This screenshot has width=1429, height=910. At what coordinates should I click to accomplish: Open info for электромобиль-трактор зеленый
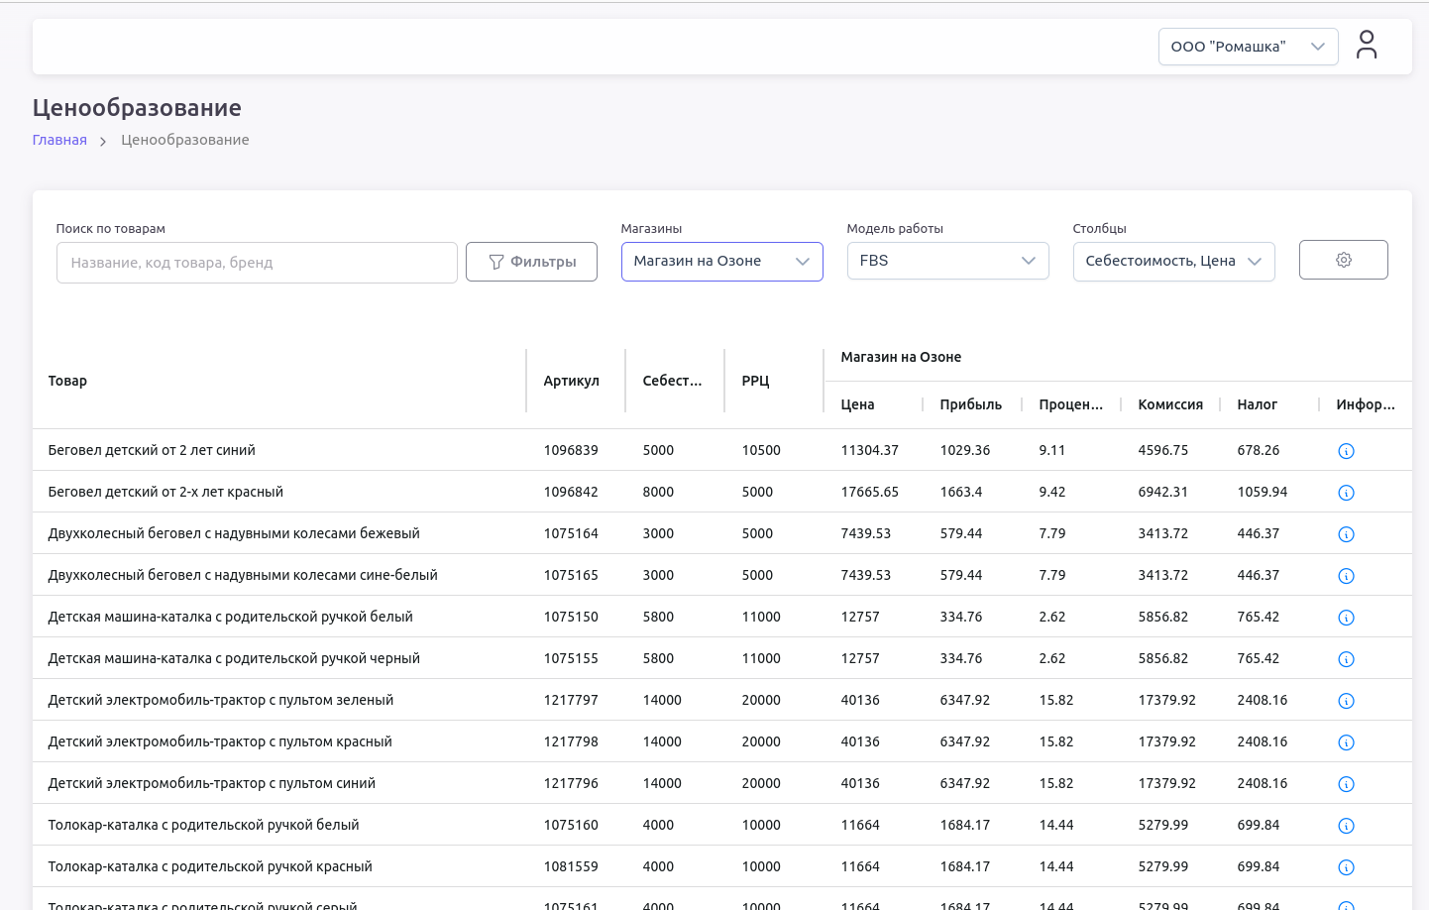click(x=1346, y=701)
